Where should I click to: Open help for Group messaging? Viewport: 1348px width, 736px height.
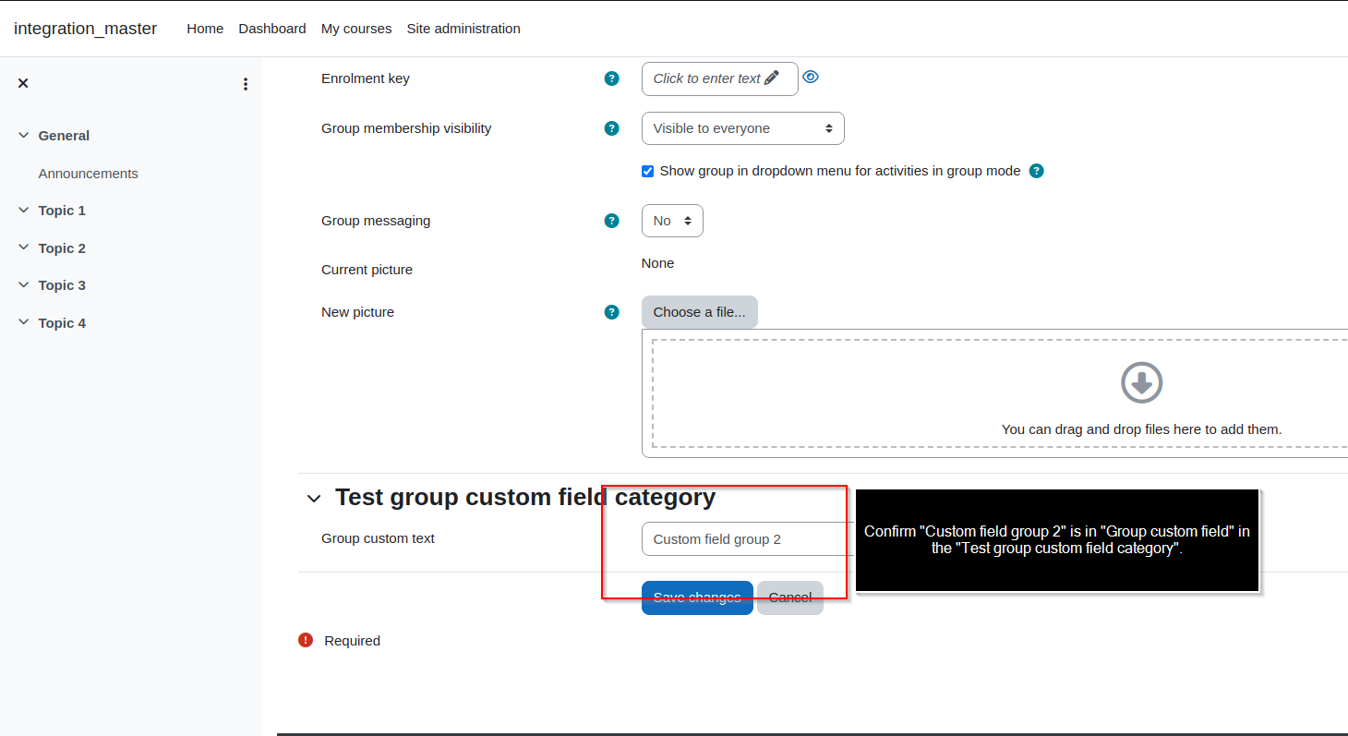tap(611, 221)
